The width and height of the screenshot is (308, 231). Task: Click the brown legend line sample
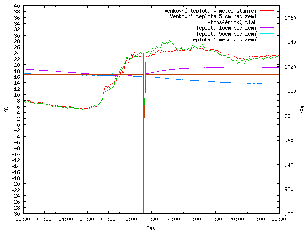pyautogui.click(x=267, y=39)
